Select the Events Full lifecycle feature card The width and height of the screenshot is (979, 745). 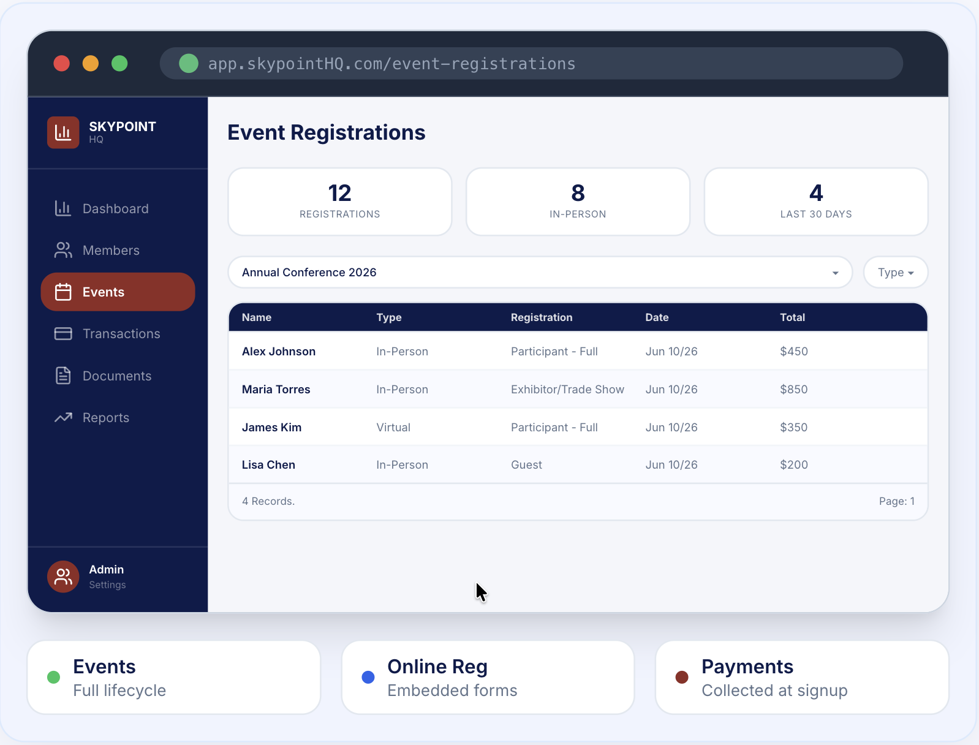tap(174, 678)
